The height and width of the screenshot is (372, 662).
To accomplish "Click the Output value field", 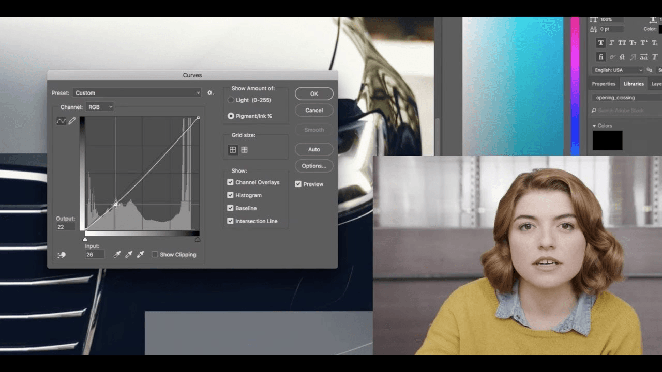I will pos(66,227).
